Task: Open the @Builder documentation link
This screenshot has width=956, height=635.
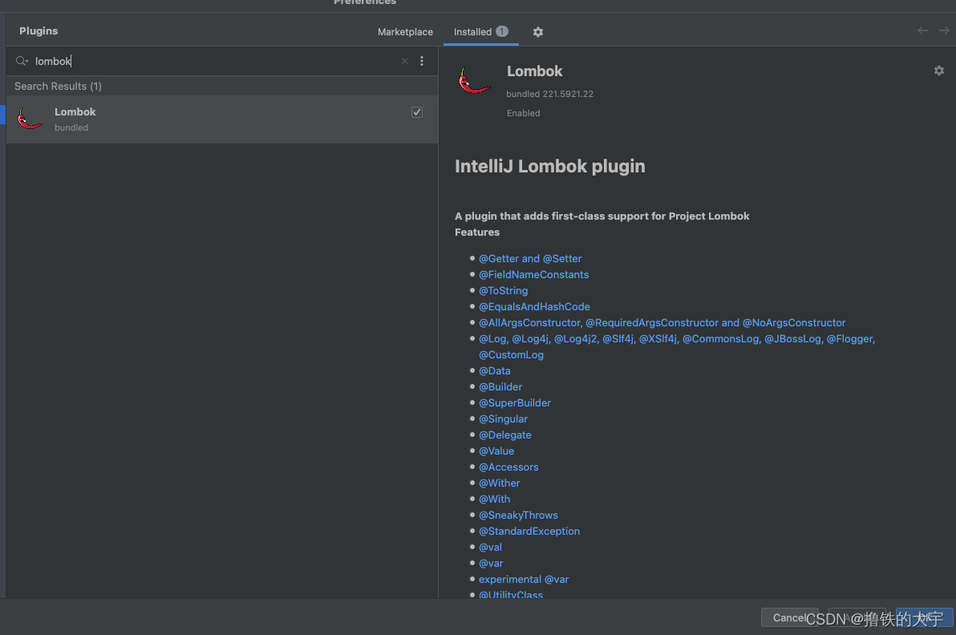Action: 500,386
